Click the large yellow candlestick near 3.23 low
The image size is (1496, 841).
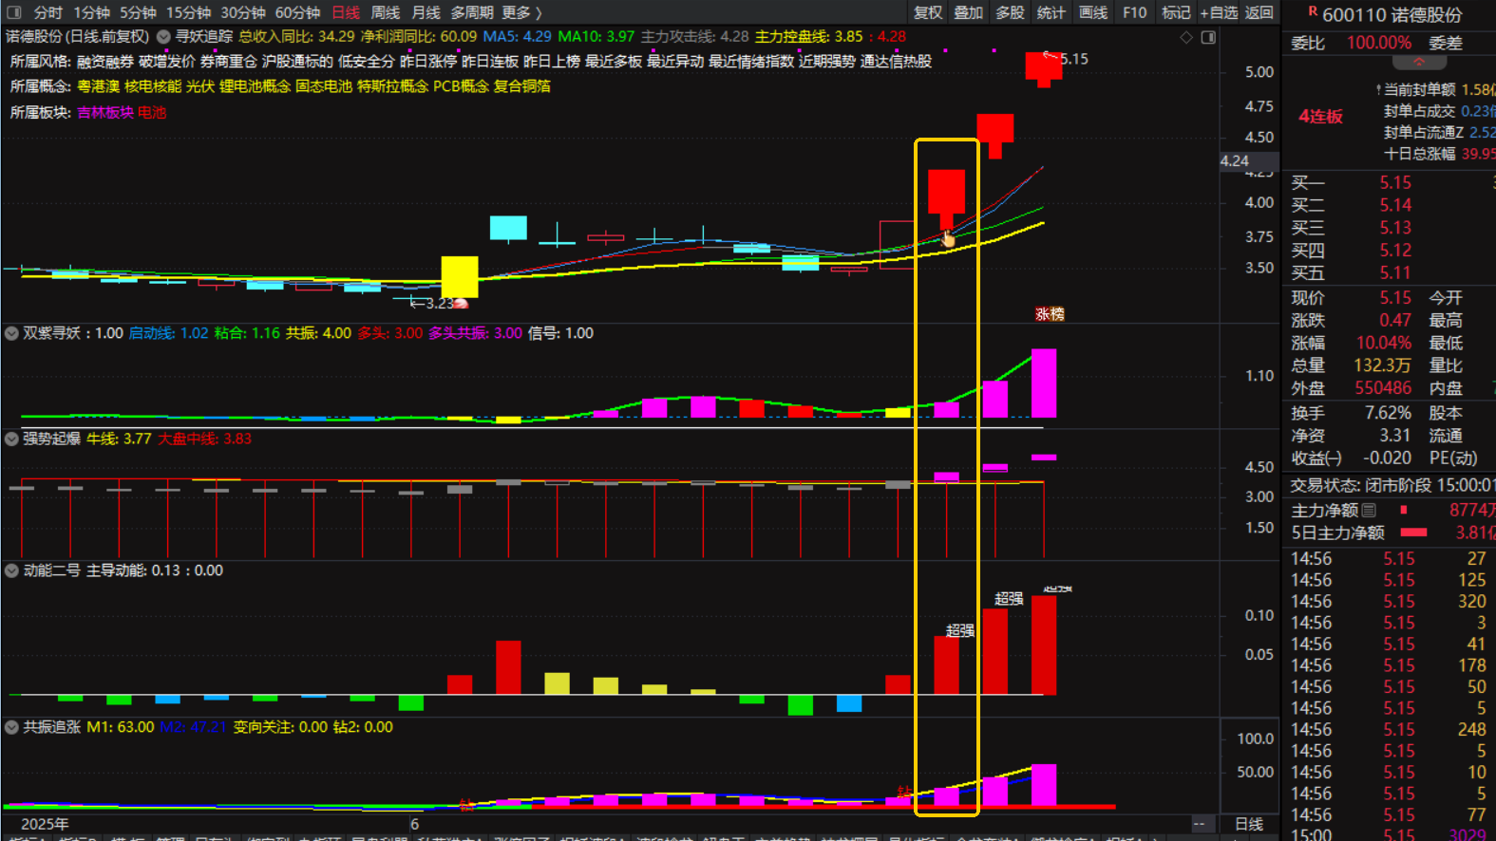[x=460, y=276]
